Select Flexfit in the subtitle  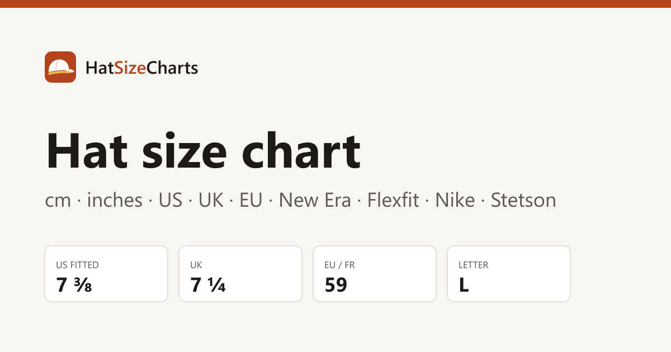[393, 200]
